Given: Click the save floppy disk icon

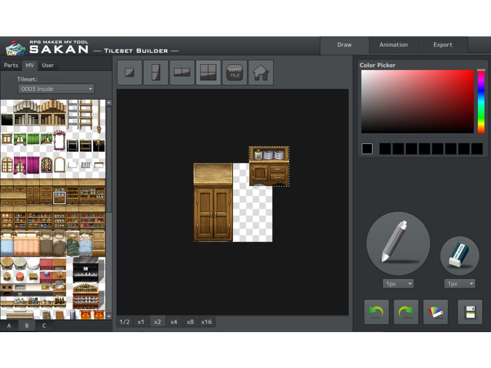Looking at the screenshot, I should pos(470,311).
